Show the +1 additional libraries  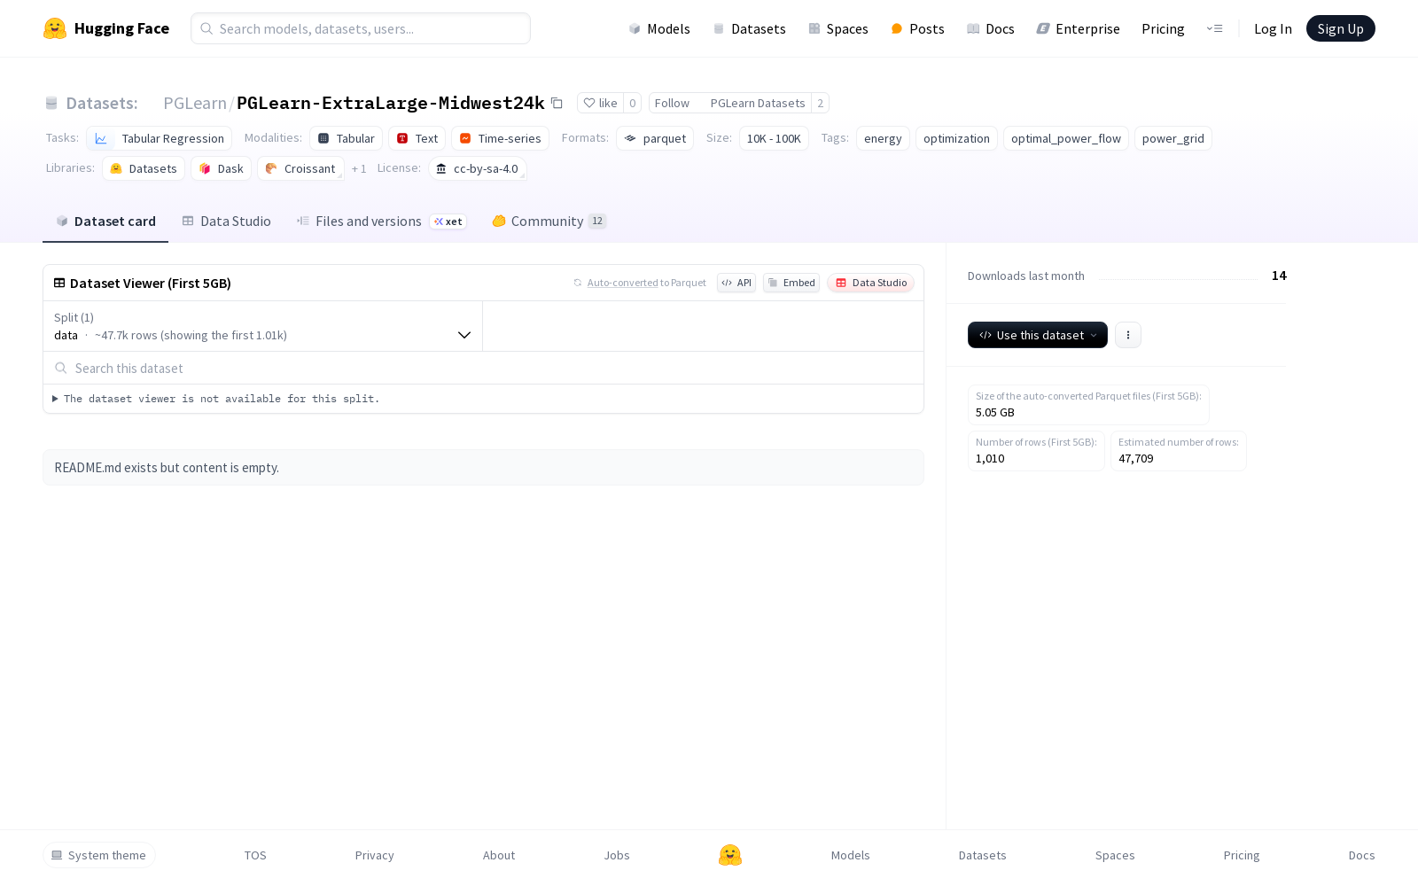(x=359, y=168)
